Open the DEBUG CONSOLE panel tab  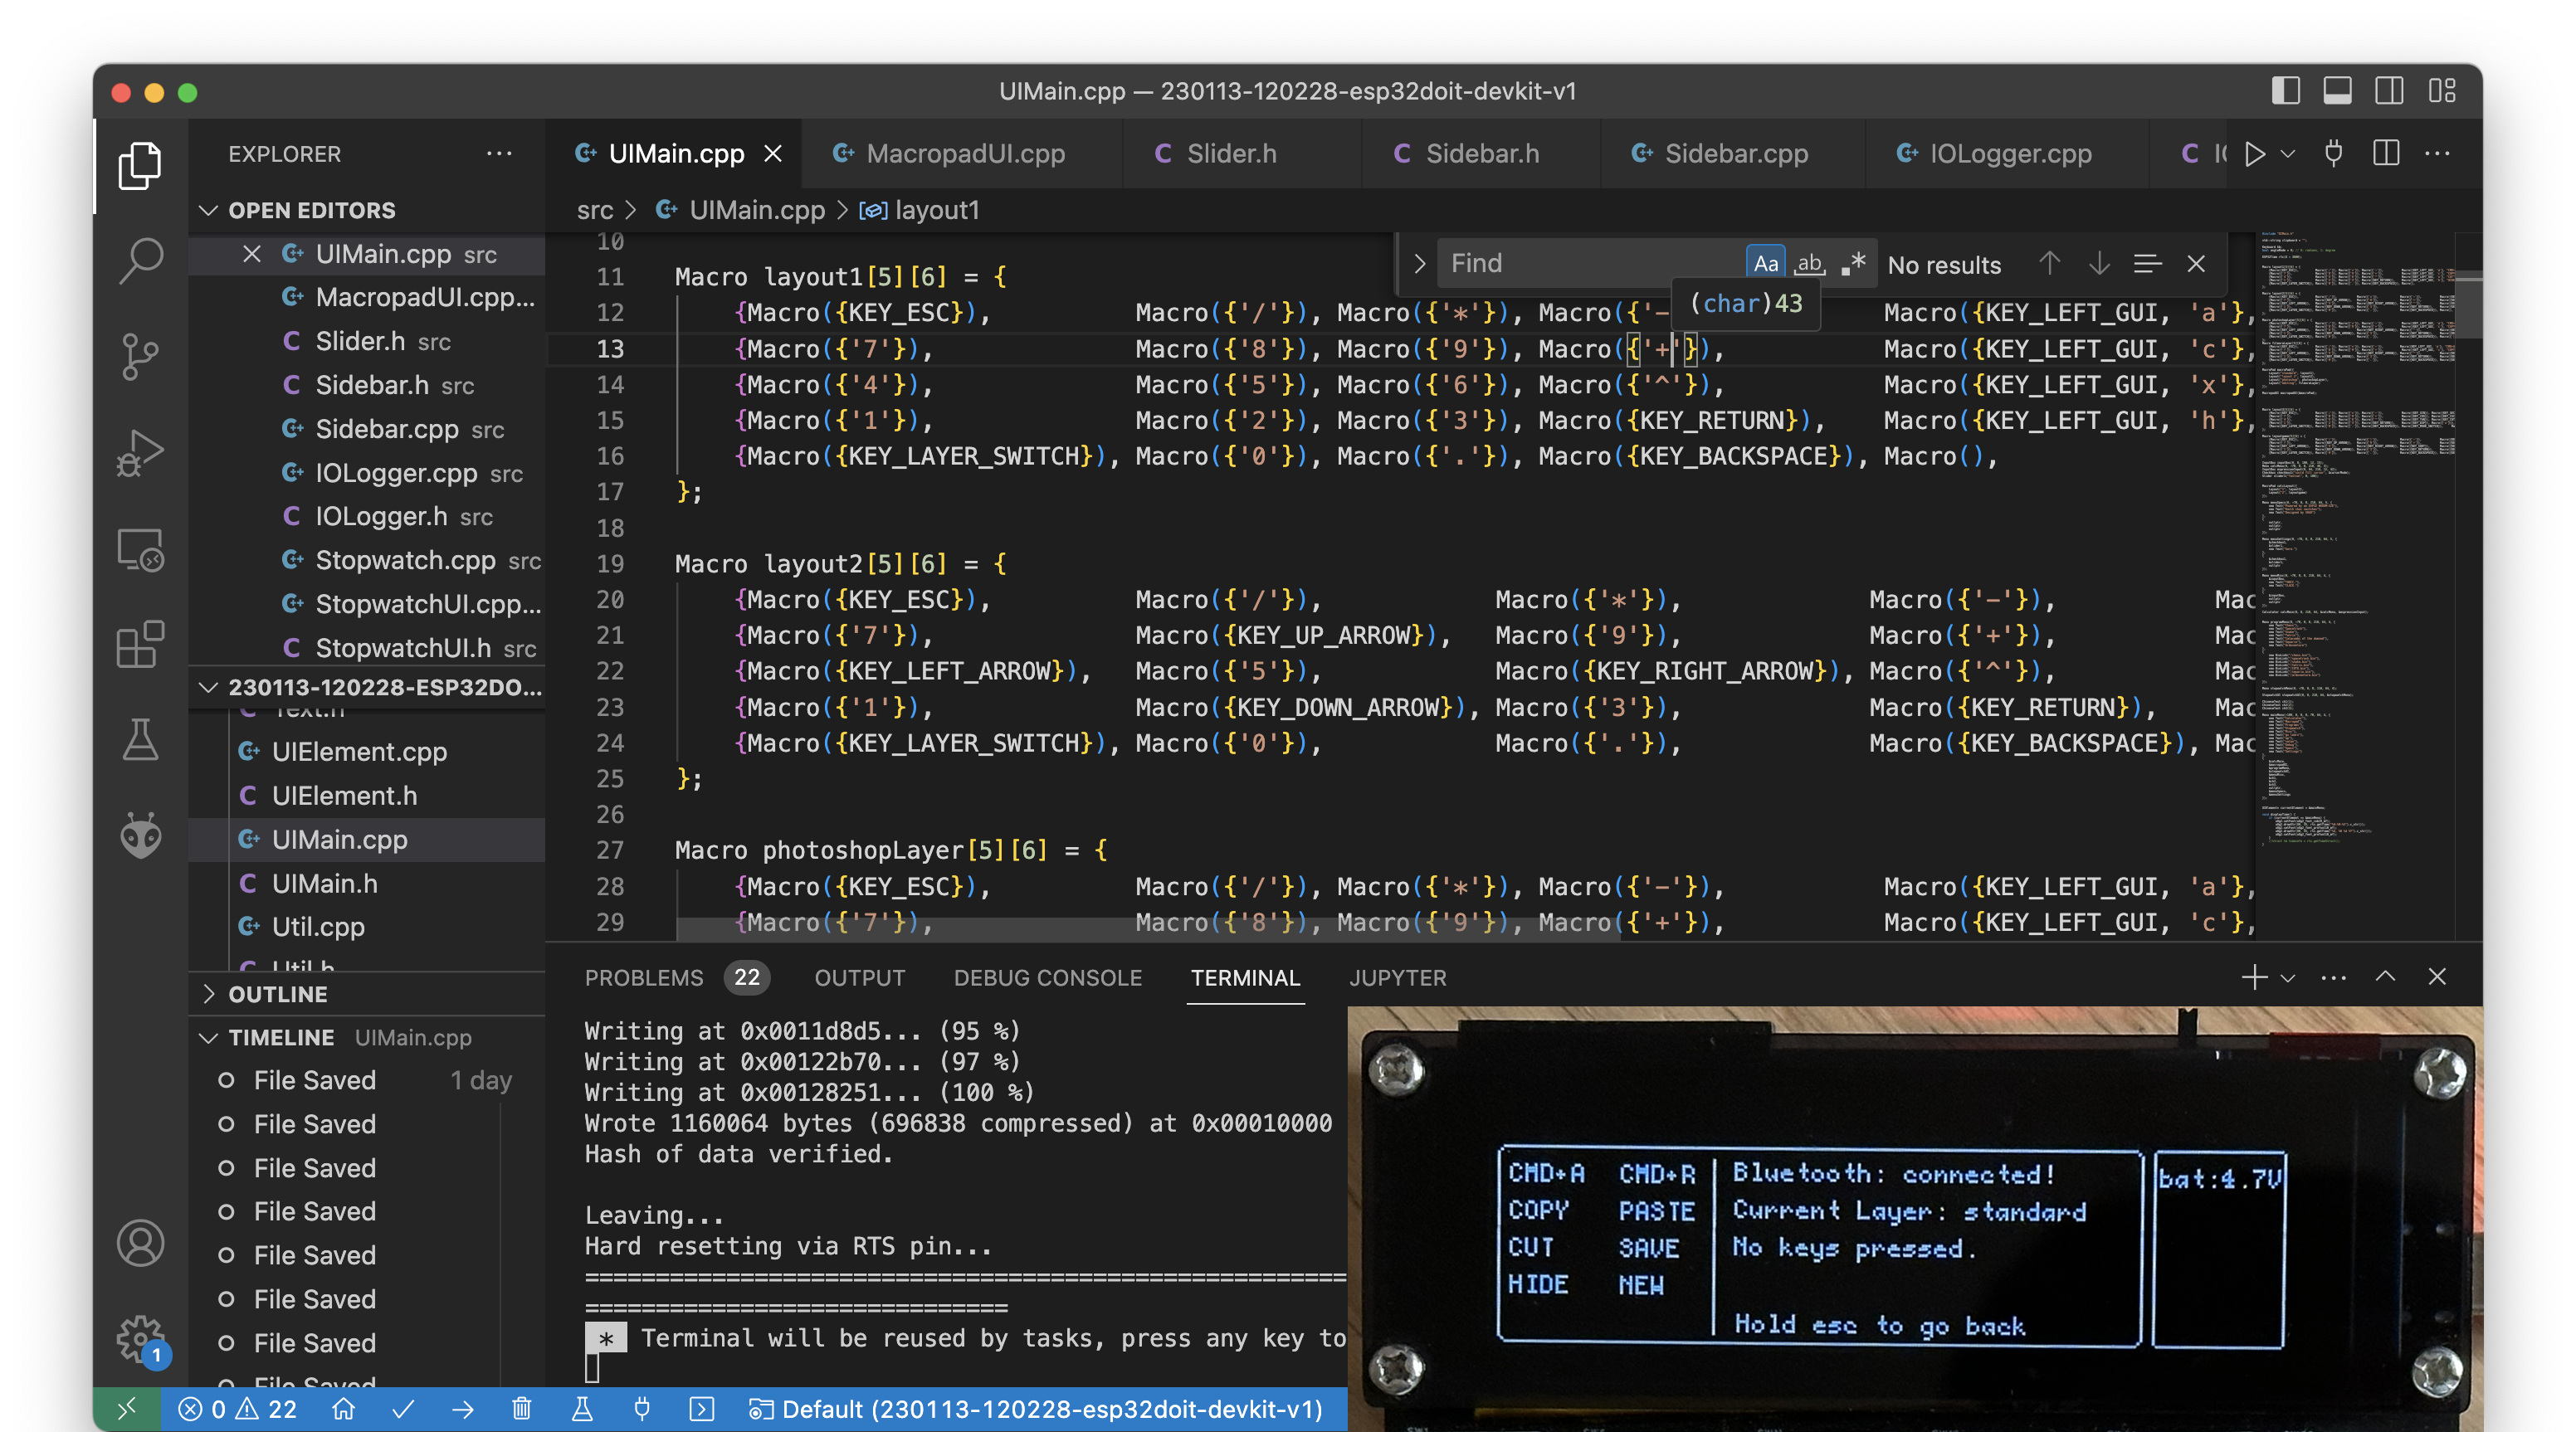tap(1047, 978)
